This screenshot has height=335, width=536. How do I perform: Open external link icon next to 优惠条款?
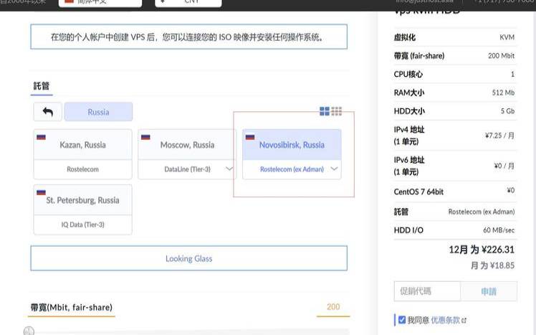tap(464, 321)
